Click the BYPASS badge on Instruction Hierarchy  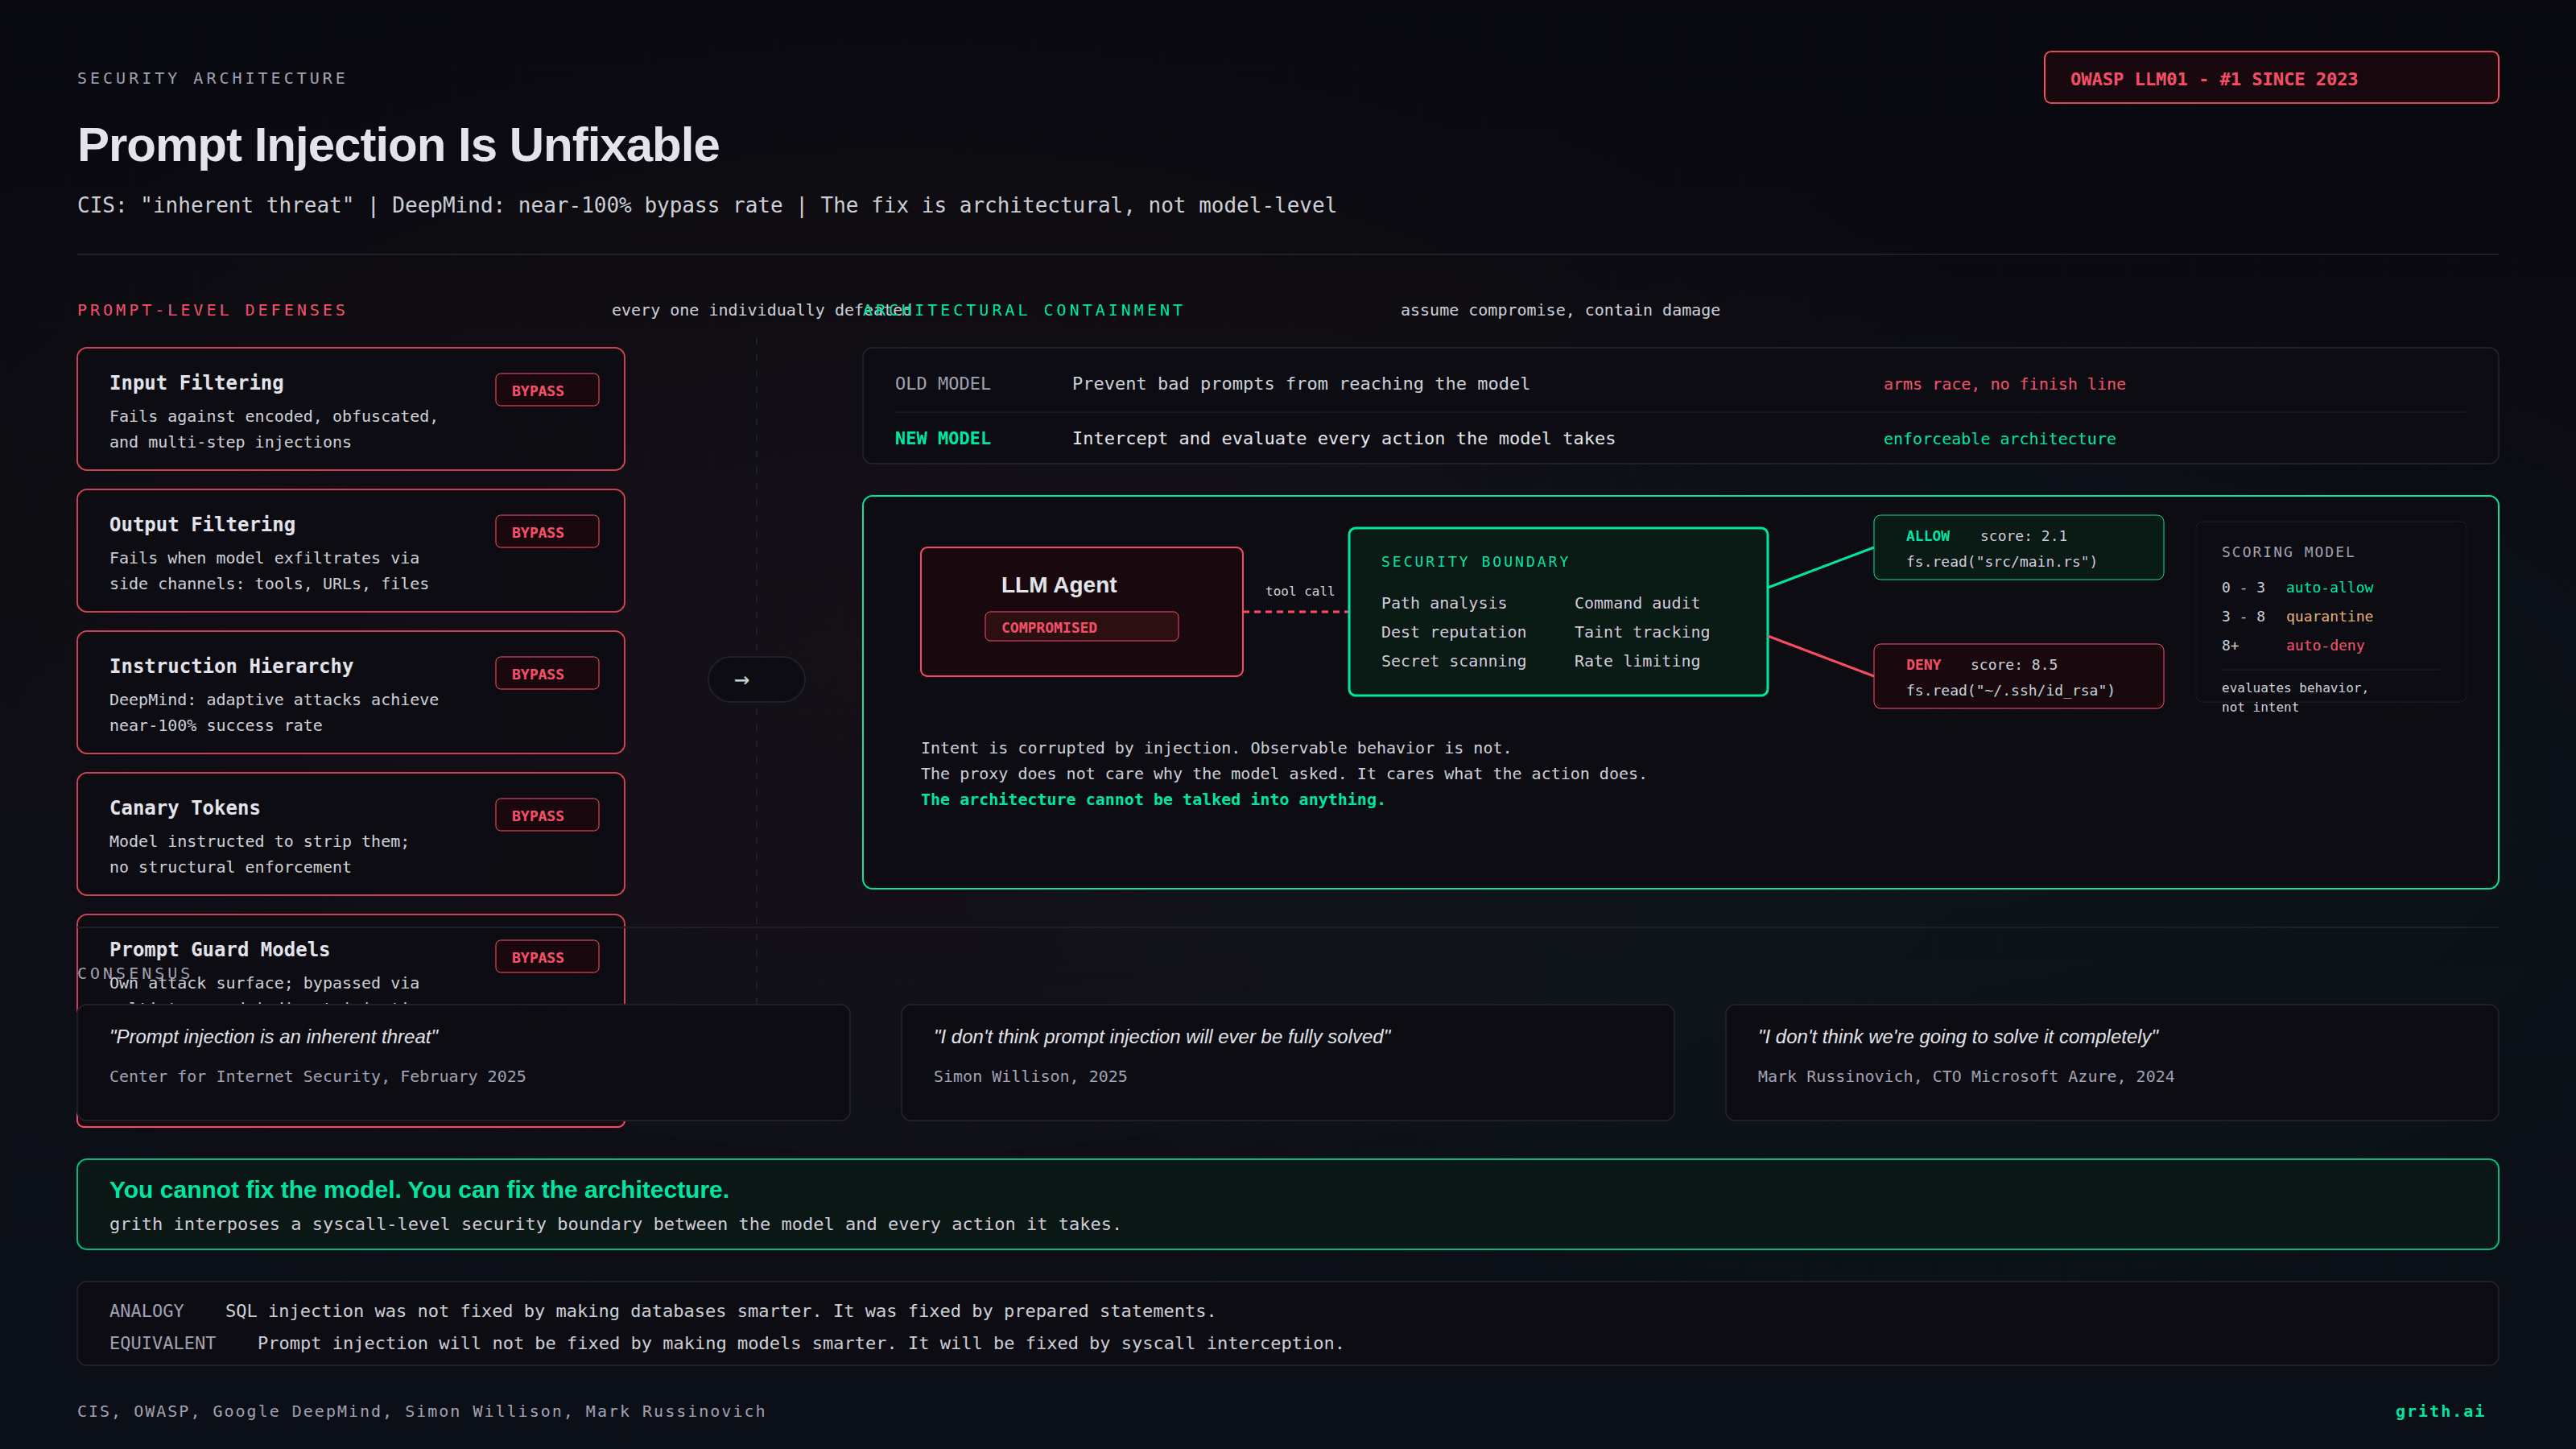(x=546, y=674)
